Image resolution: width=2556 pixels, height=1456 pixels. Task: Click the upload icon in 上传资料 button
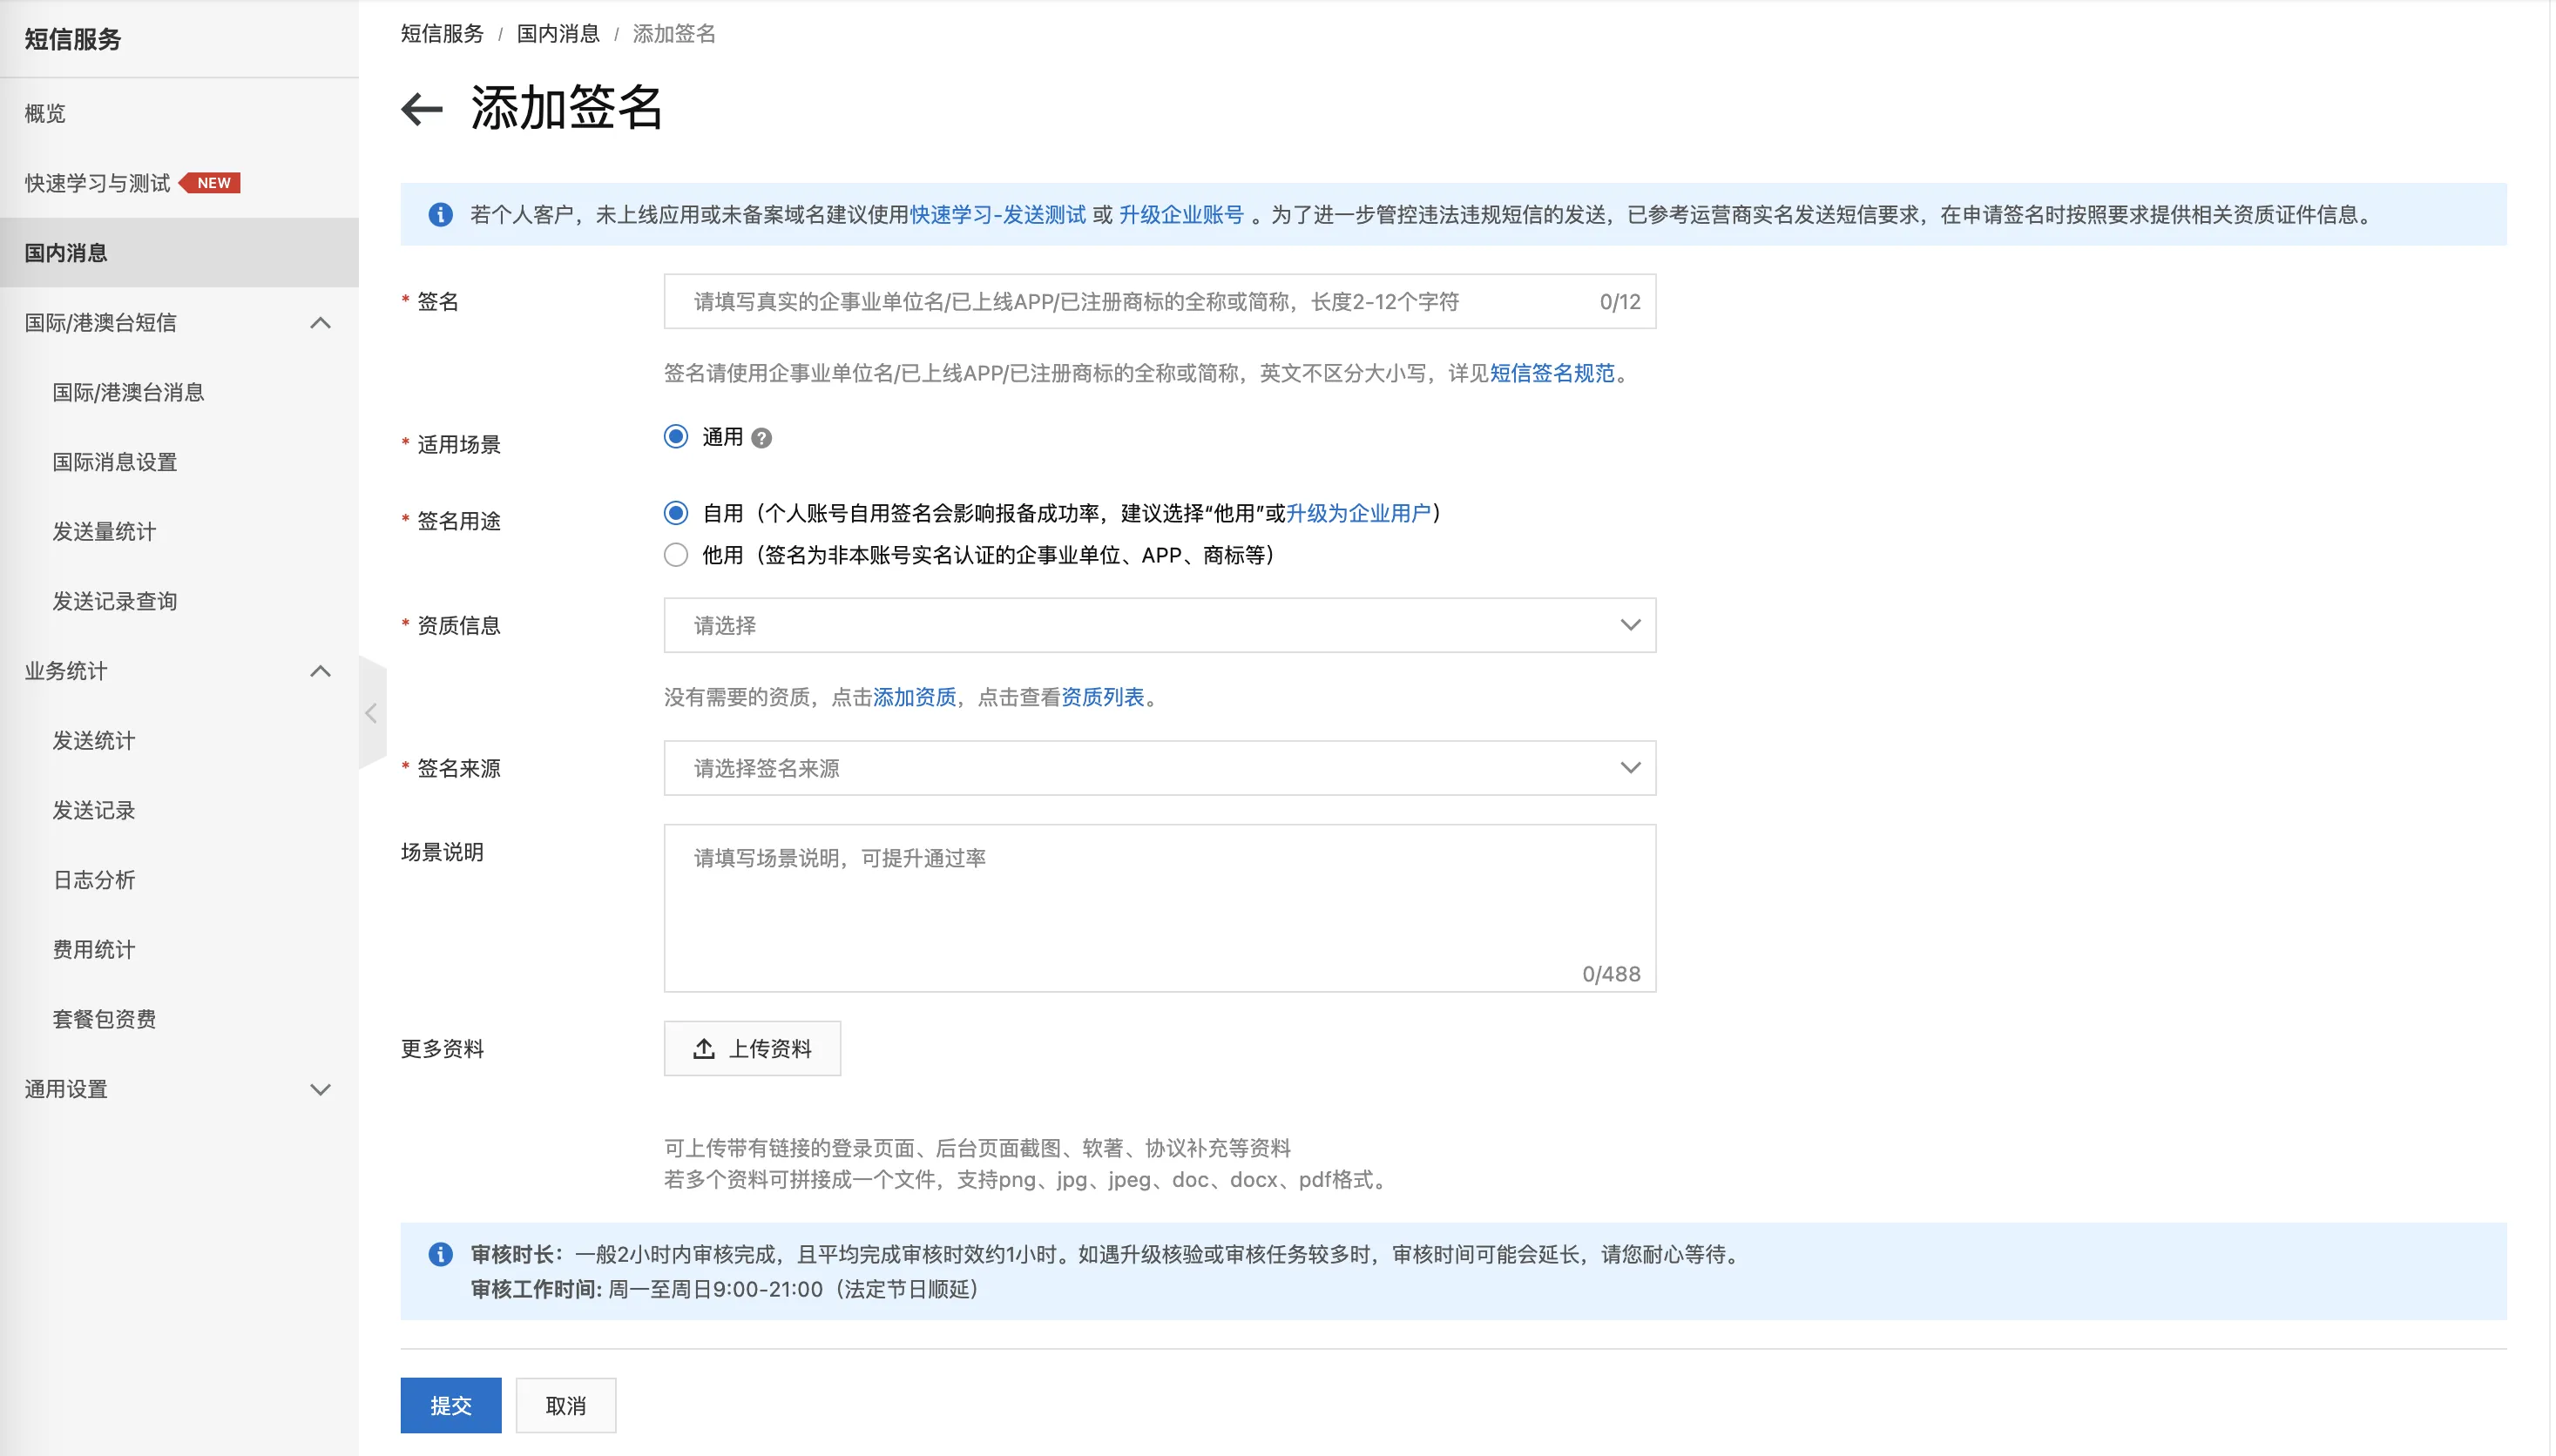(703, 1048)
